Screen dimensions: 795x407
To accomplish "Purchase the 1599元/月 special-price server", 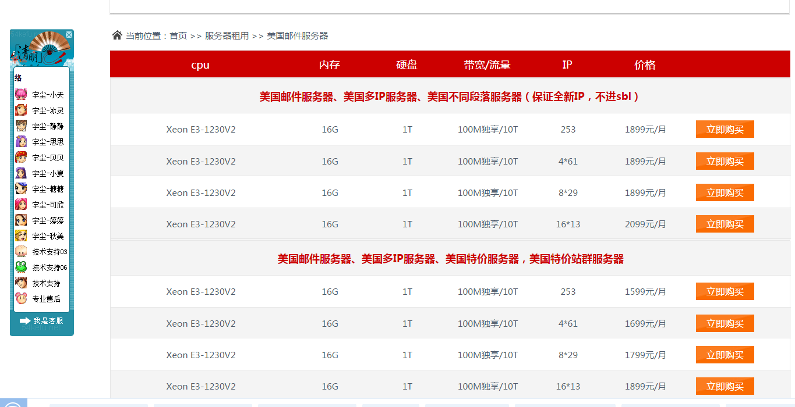I will pyautogui.click(x=725, y=291).
